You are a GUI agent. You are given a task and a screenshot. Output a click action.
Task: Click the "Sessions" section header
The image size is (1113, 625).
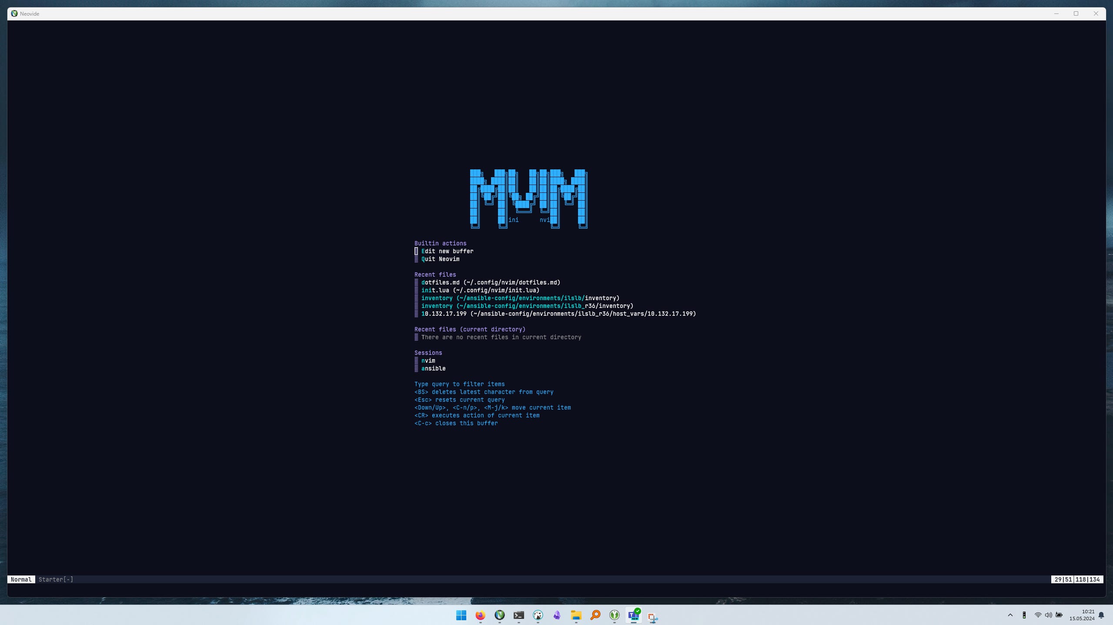tap(428, 353)
